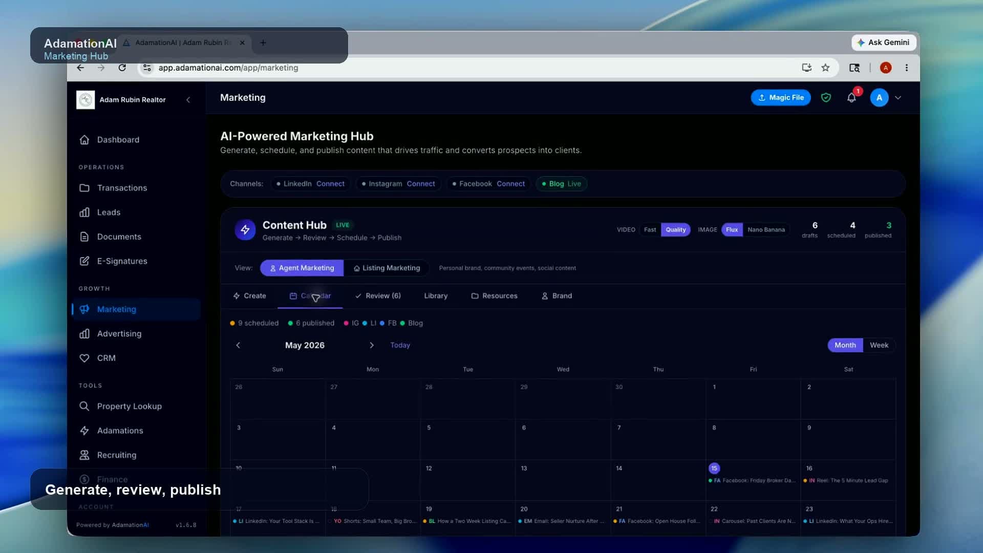Open Facebook Friday Broker post on May 15
983x553 pixels.
tap(752, 481)
